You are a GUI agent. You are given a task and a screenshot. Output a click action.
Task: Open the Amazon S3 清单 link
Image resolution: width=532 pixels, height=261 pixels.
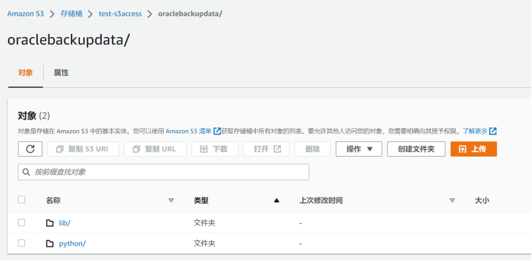pyautogui.click(x=189, y=131)
